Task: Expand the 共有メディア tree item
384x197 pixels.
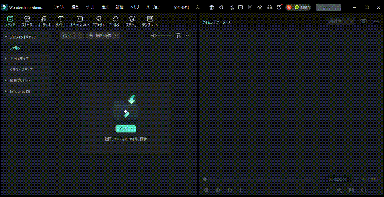Action: pyautogui.click(x=19, y=59)
